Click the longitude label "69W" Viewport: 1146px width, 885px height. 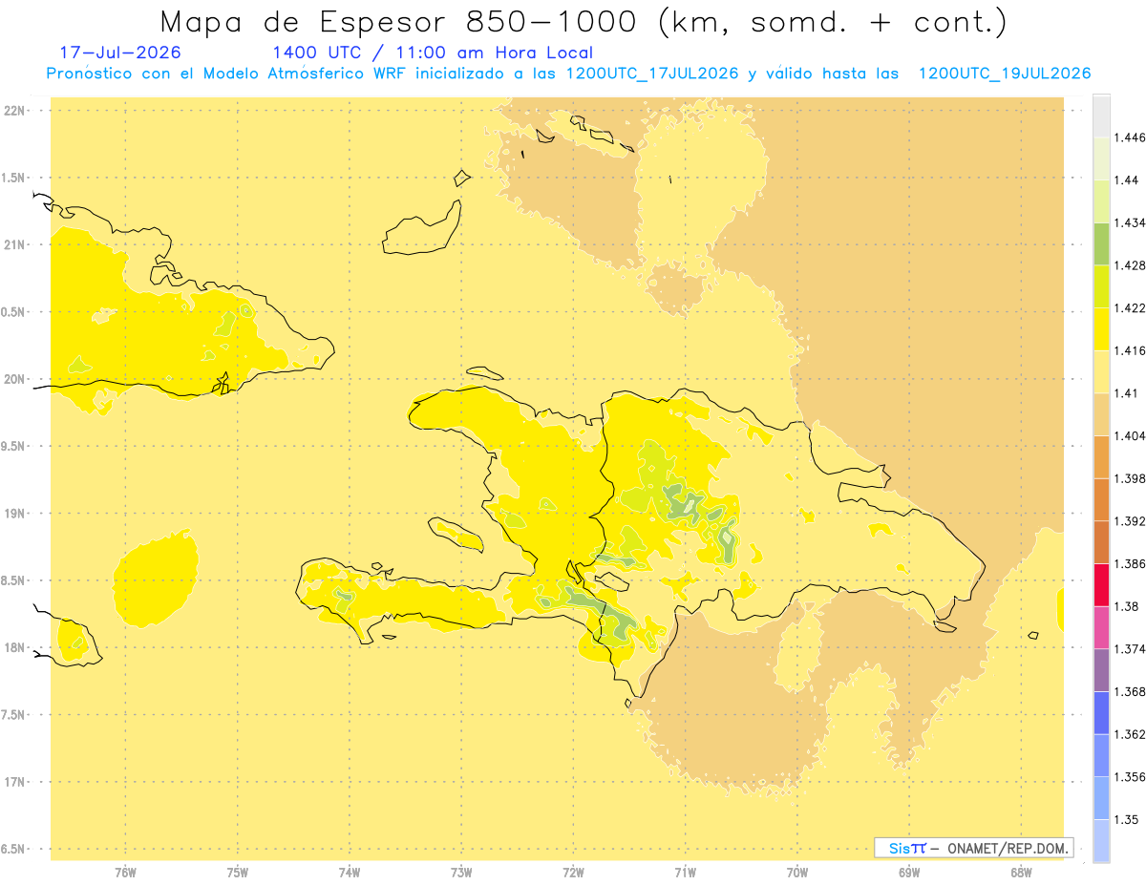point(909,873)
